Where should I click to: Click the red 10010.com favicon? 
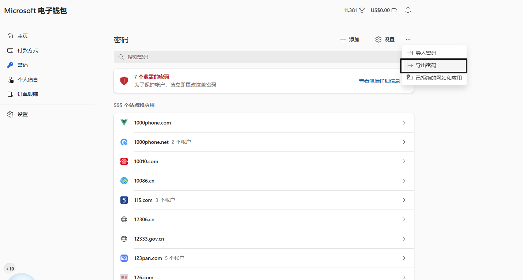coord(124,161)
